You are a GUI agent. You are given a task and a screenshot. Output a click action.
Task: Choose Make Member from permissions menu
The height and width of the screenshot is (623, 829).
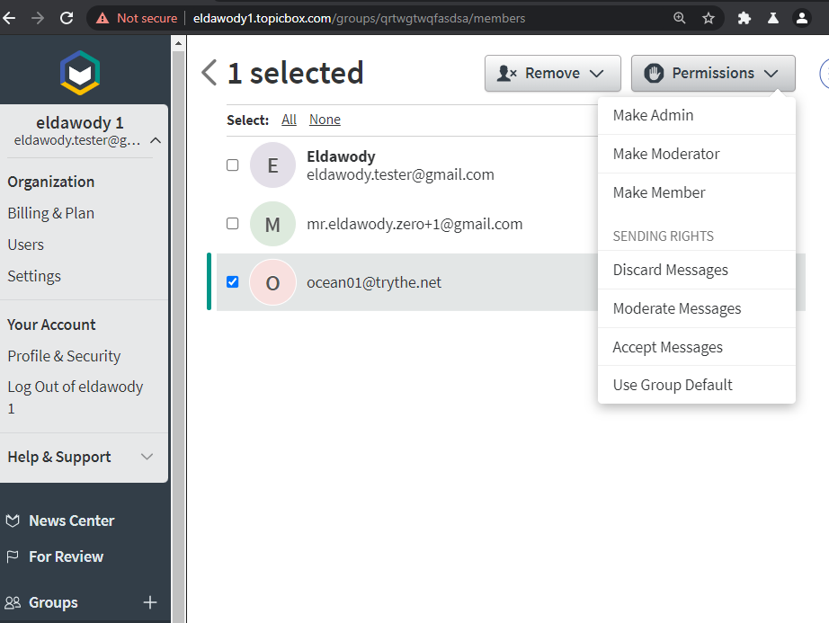[x=696, y=192]
